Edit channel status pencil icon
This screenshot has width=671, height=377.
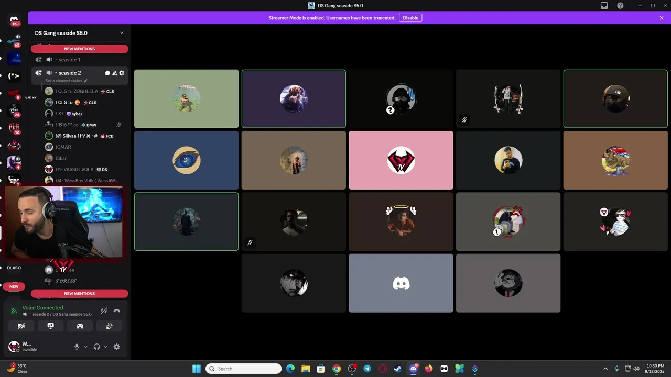click(x=85, y=81)
